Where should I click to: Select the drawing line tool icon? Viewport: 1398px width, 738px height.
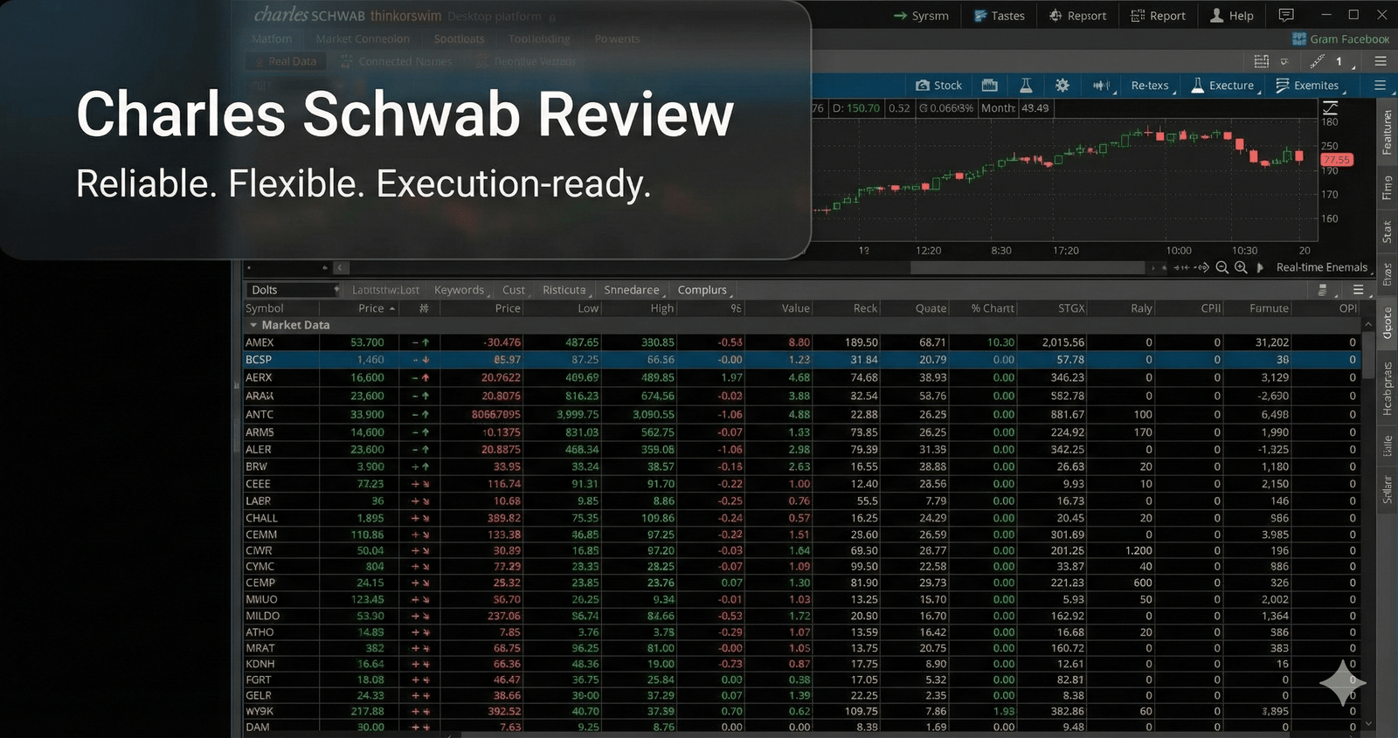[x=1317, y=61]
